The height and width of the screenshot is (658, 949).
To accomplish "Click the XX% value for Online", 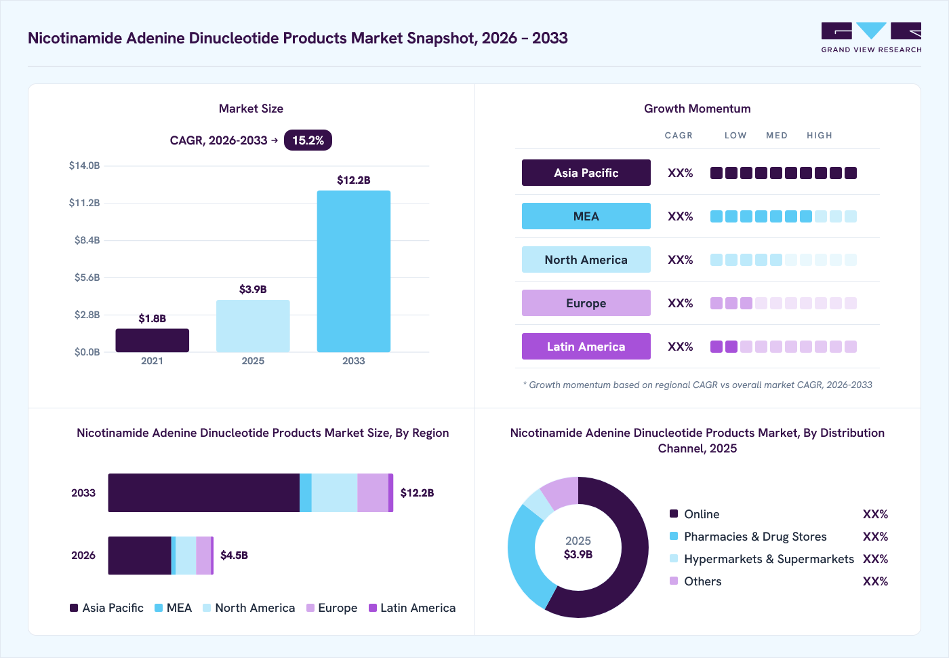I will click(x=875, y=514).
